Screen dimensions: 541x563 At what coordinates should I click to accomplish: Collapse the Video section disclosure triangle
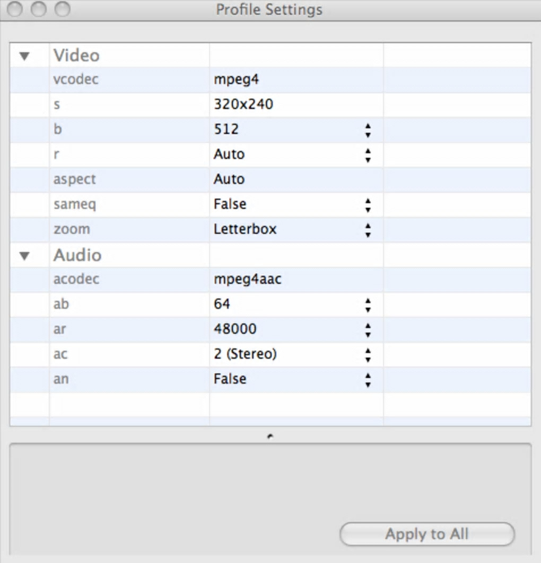point(24,56)
